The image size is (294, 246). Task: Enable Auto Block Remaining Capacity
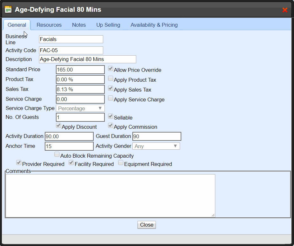[57, 154]
